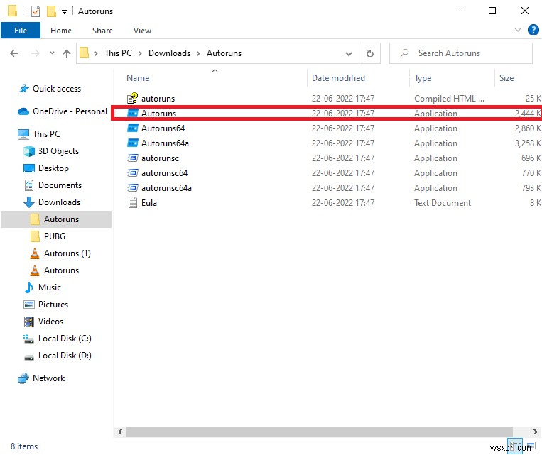Click in the Search Autoruns field

point(461,53)
